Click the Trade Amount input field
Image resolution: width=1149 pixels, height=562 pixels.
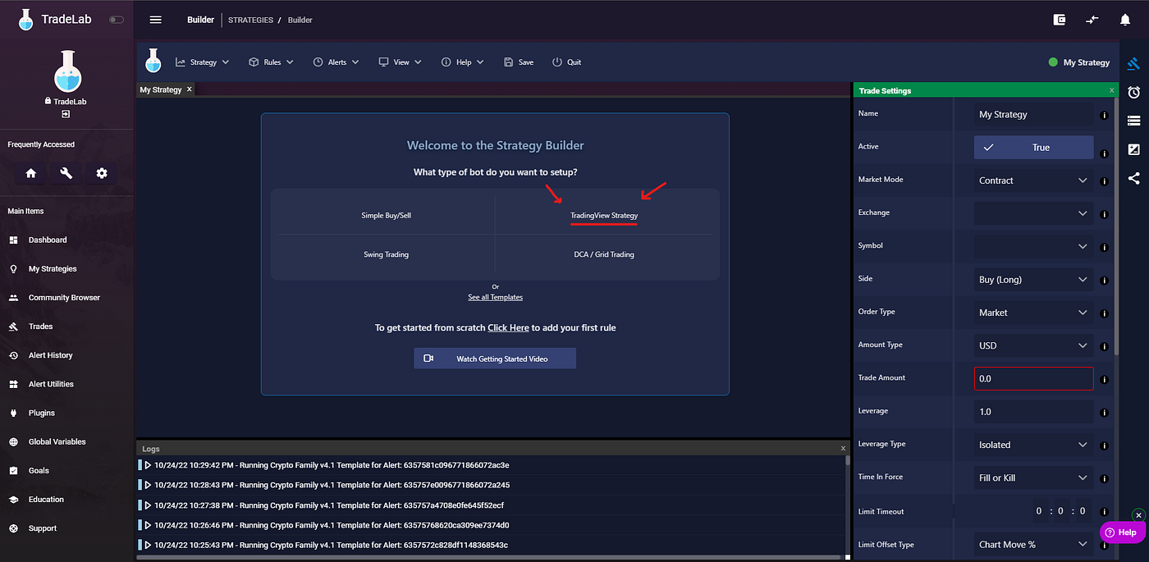[1033, 379]
